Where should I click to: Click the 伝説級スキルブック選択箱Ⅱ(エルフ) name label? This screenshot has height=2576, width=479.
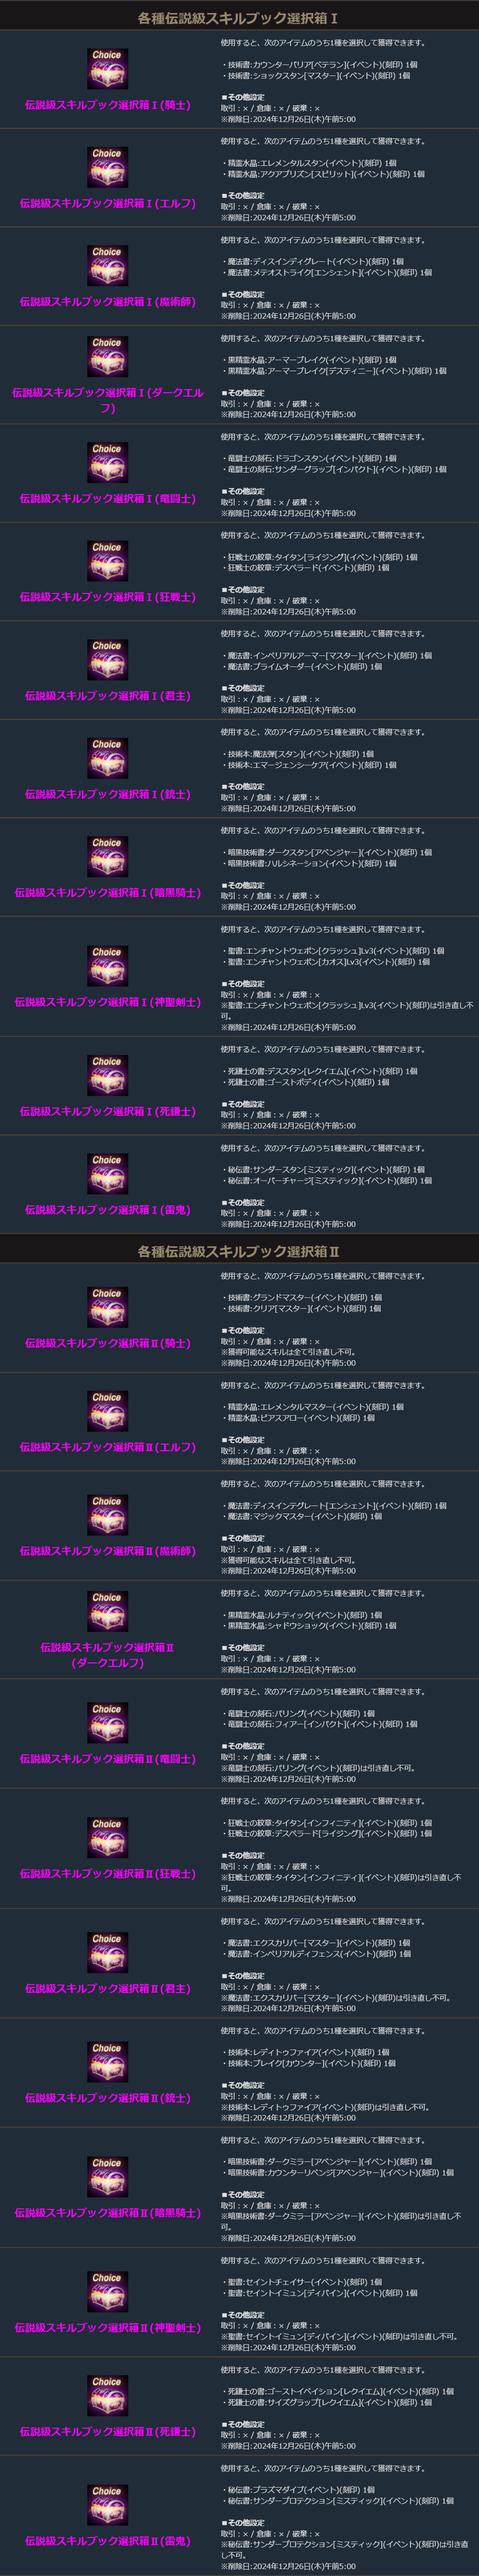pyautogui.click(x=107, y=1447)
